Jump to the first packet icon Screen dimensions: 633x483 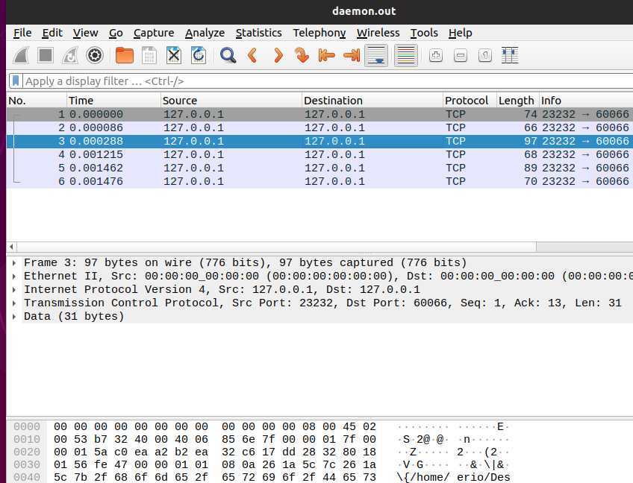[x=327, y=55]
